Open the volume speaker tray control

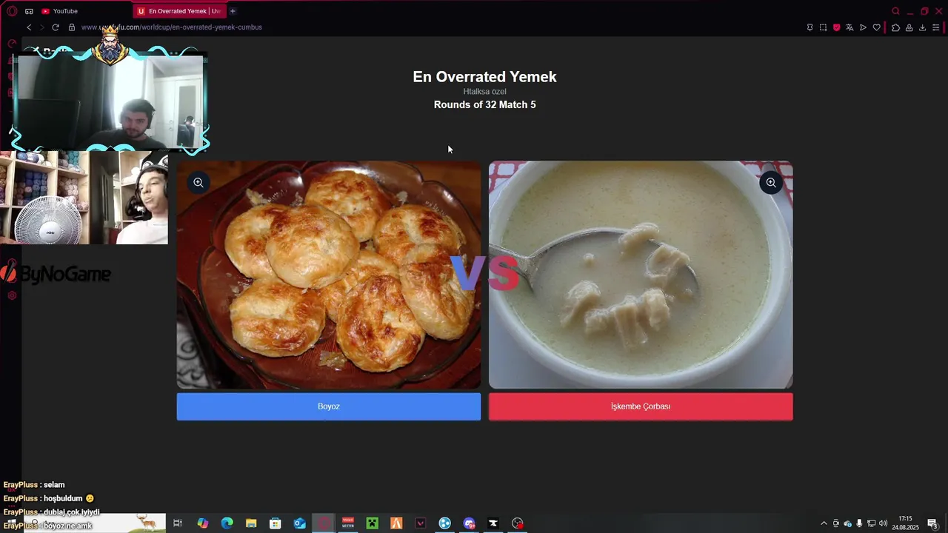[x=883, y=523]
